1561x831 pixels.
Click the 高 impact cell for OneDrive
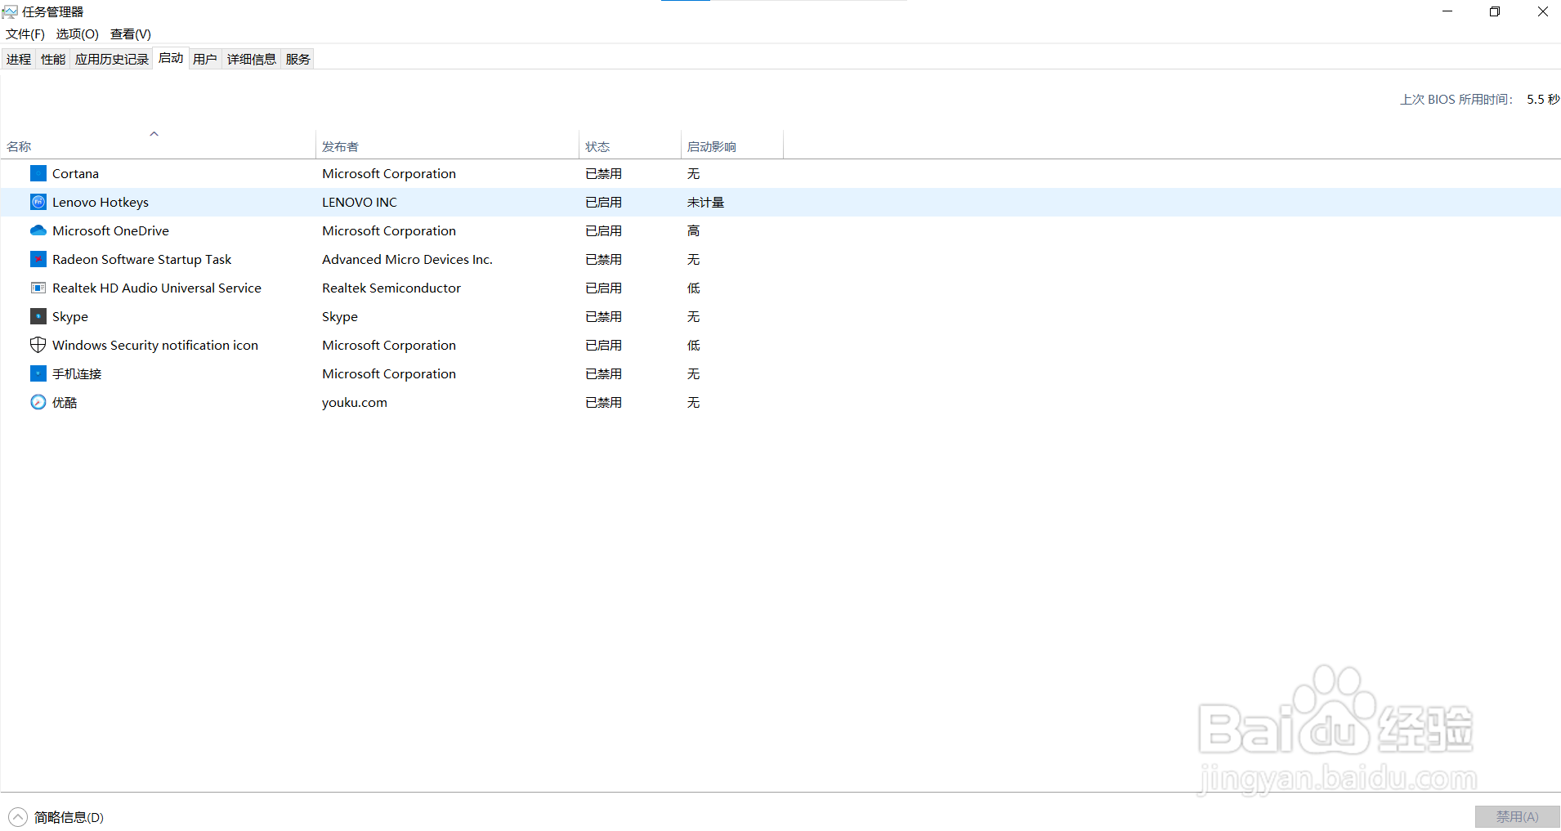pos(693,230)
